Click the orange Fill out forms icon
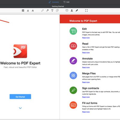The height and width of the screenshot is (120, 120). [73, 105]
